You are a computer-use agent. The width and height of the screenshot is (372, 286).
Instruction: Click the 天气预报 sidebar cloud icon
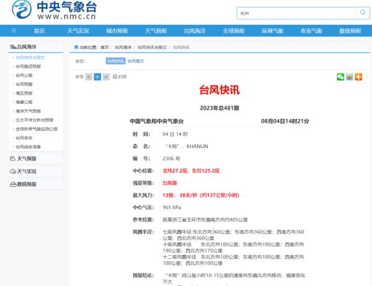13,158
